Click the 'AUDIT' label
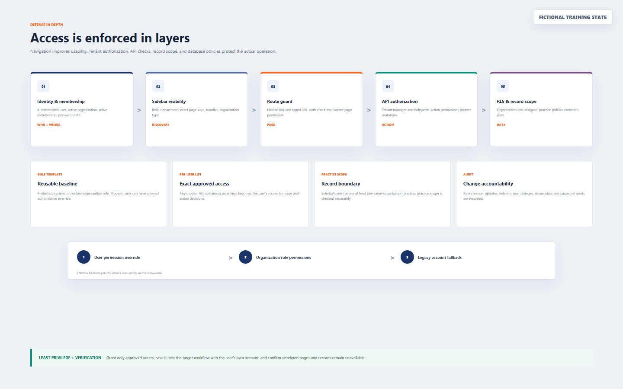This screenshot has height=389, width=623. click(x=468, y=175)
